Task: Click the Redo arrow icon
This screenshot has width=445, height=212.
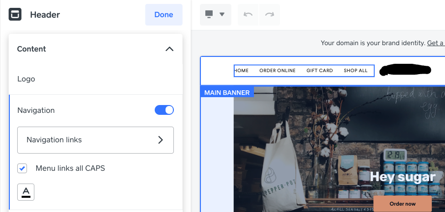Action: pyautogui.click(x=269, y=15)
